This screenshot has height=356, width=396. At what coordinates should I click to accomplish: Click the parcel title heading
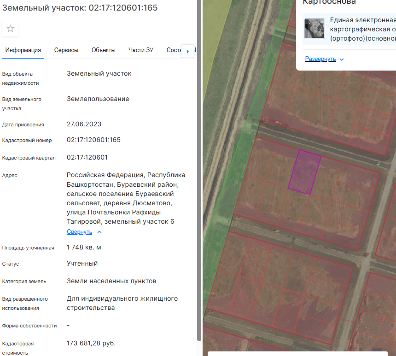click(x=80, y=8)
